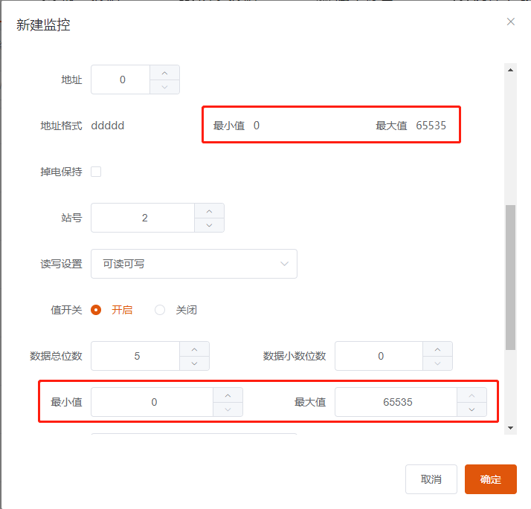Image resolution: width=531 pixels, height=509 pixels.
Task: Click the scrollbar up arrow
Action: point(510,71)
